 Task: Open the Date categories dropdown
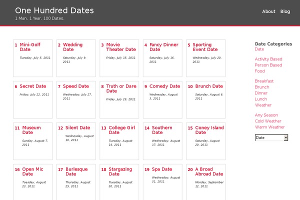[x=271, y=137]
